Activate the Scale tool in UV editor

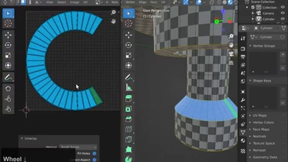[8, 55]
